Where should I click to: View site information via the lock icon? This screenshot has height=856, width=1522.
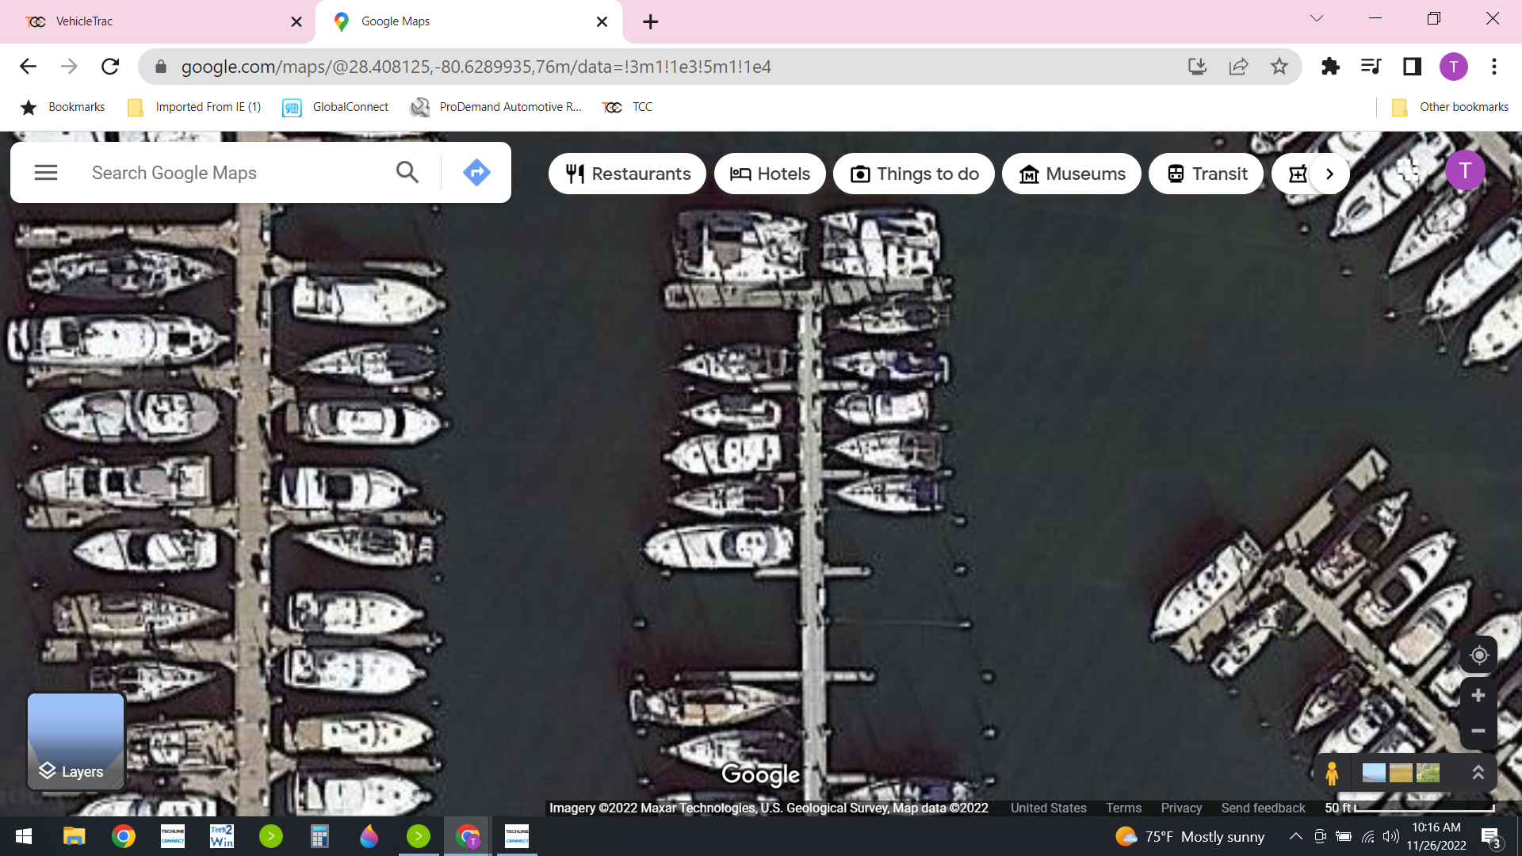click(161, 67)
